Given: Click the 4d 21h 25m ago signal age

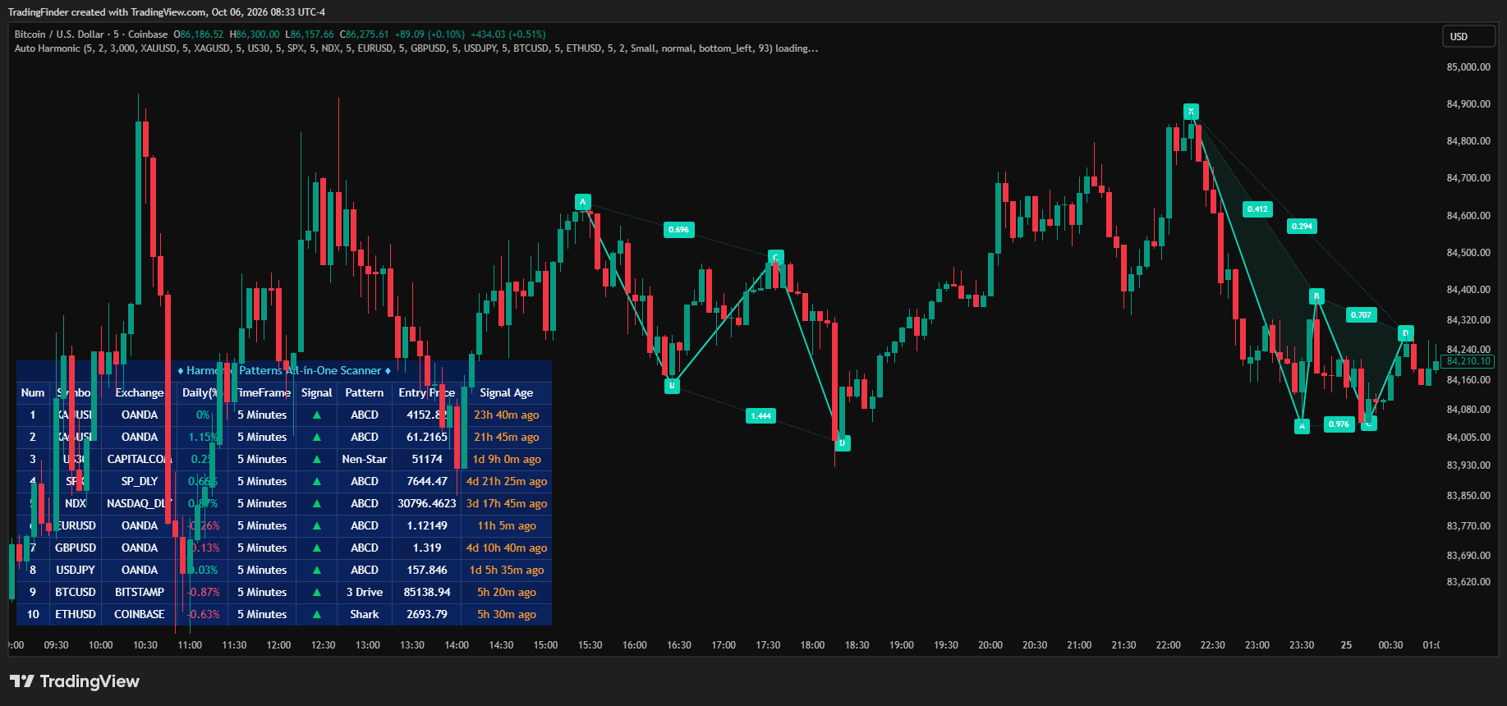Looking at the screenshot, I should (x=507, y=482).
